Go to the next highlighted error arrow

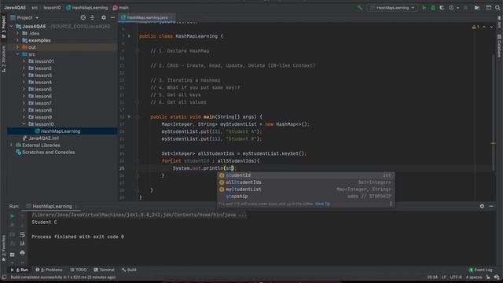491,28
